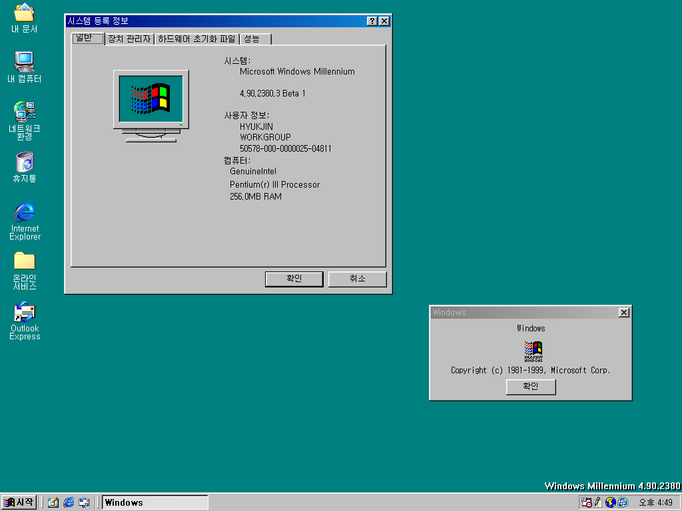Click the help question mark button in 시스템 등록 정보
This screenshot has width=682, height=511.
tap(372, 21)
